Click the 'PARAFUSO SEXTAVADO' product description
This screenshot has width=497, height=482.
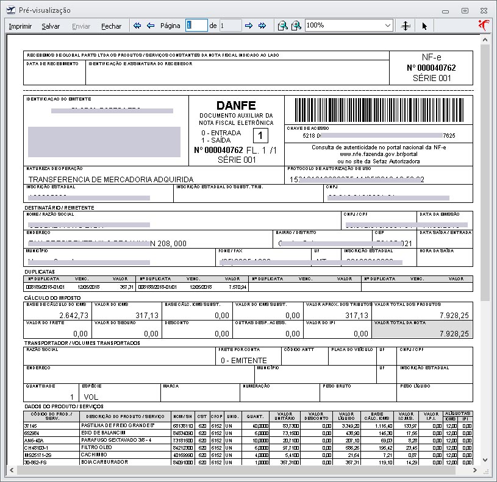[116, 440]
